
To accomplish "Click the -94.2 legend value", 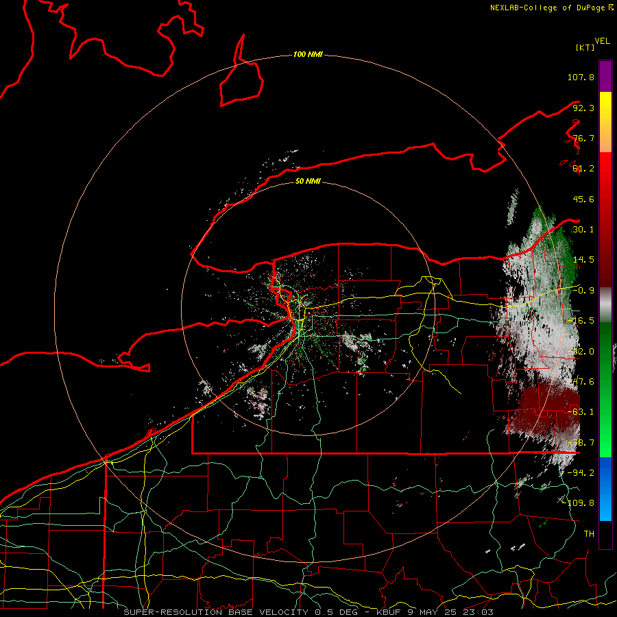I will point(581,473).
